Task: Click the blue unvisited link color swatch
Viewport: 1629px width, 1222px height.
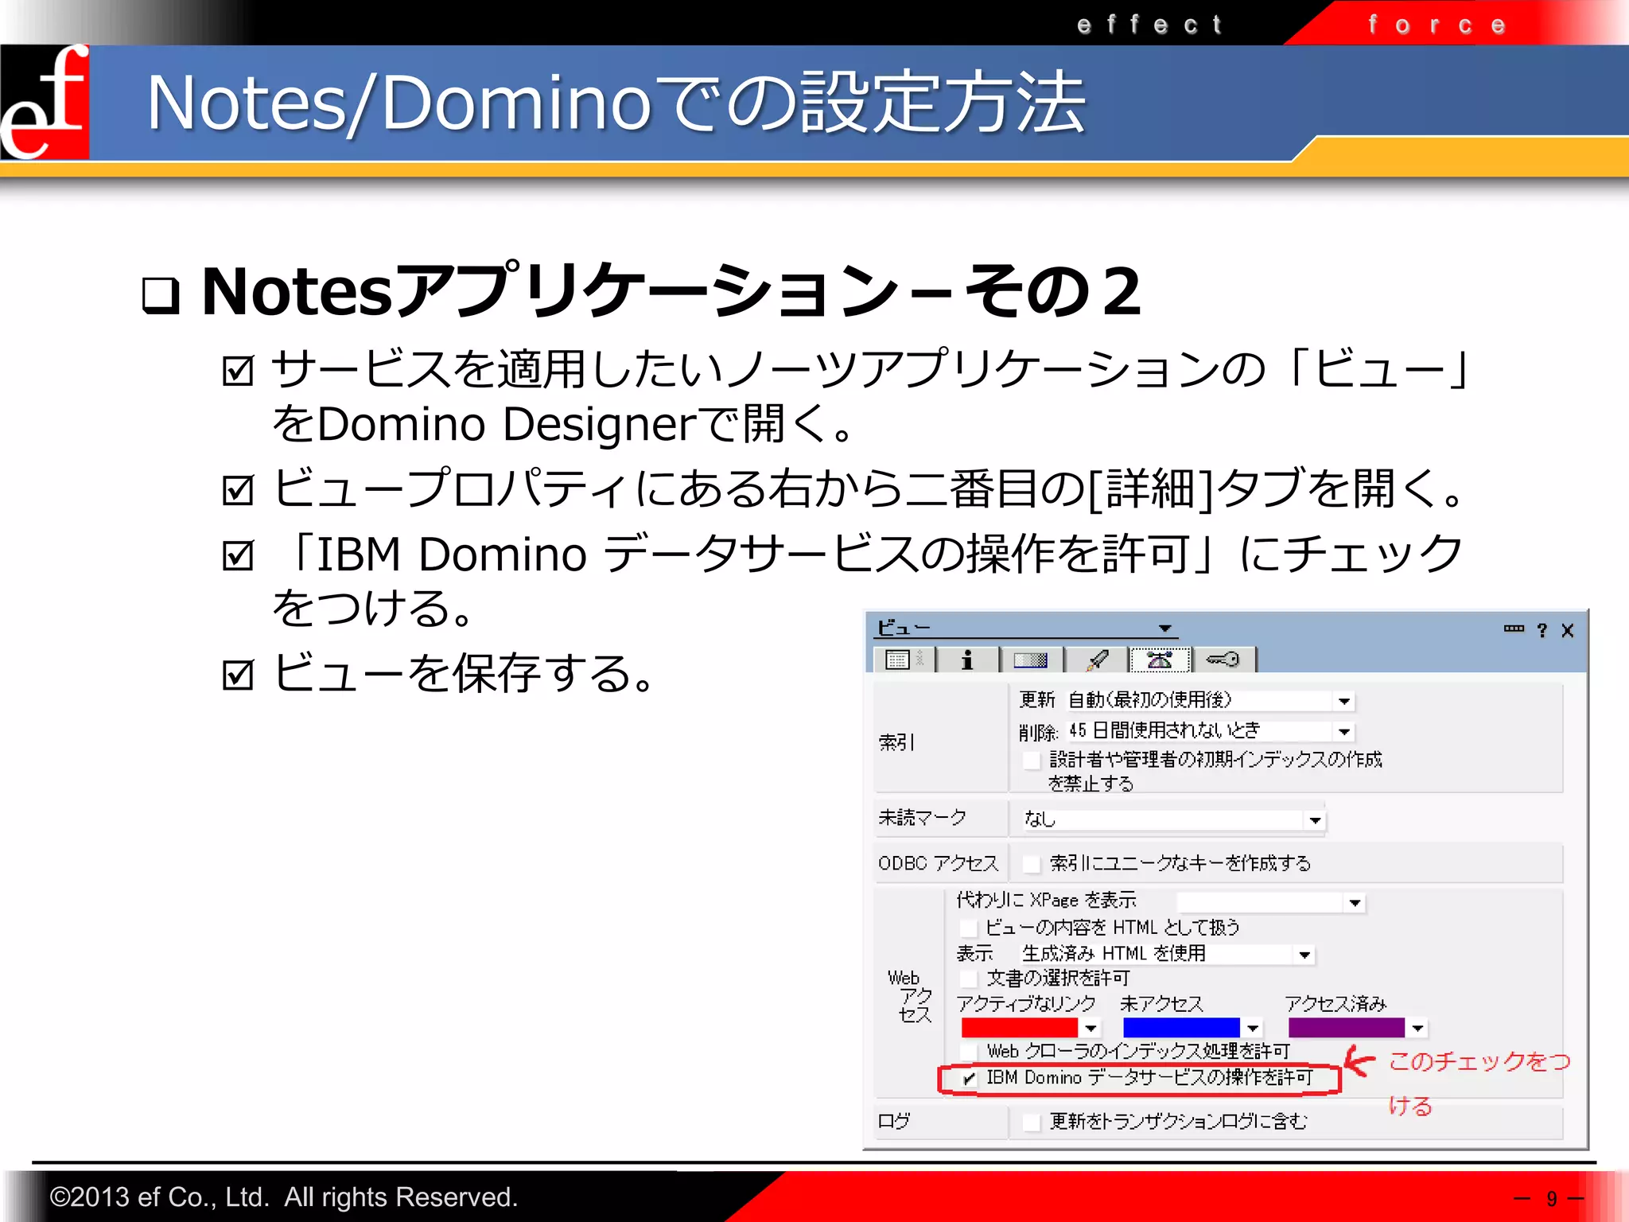Action: pyautogui.click(x=1181, y=1028)
